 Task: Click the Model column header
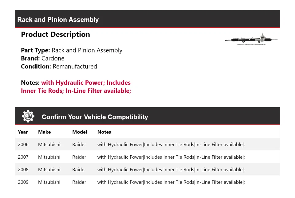[x=80, y=132]
